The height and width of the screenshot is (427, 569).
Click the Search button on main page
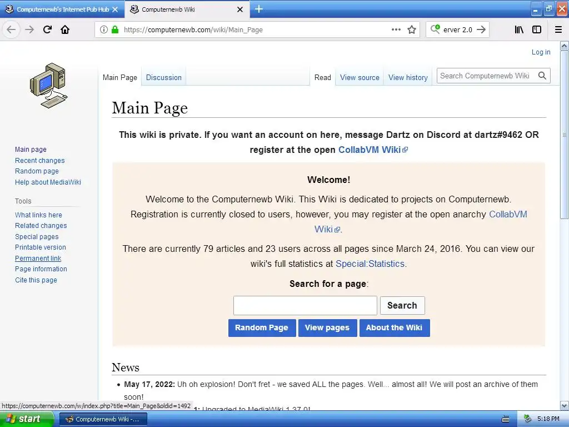[x=402, y=305]
